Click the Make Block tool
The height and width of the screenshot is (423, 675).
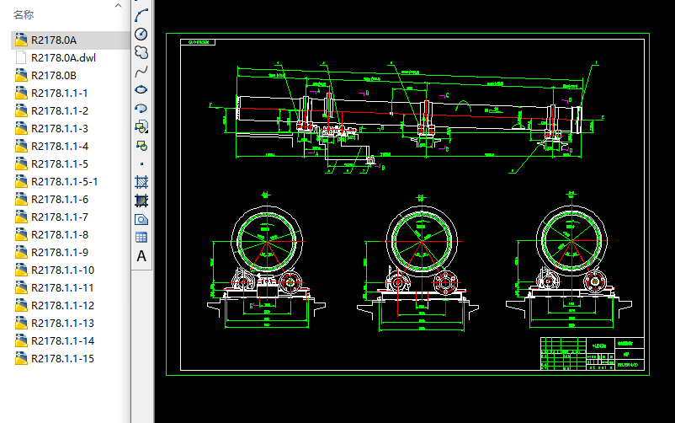pos(141,145)
